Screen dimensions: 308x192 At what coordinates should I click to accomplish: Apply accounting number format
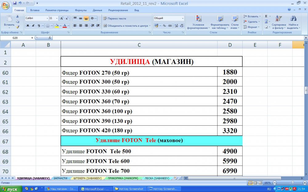(x=156, y=26)
